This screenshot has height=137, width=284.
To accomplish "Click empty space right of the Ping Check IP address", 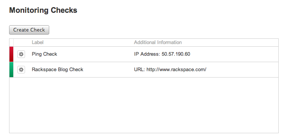I will 234,54.
